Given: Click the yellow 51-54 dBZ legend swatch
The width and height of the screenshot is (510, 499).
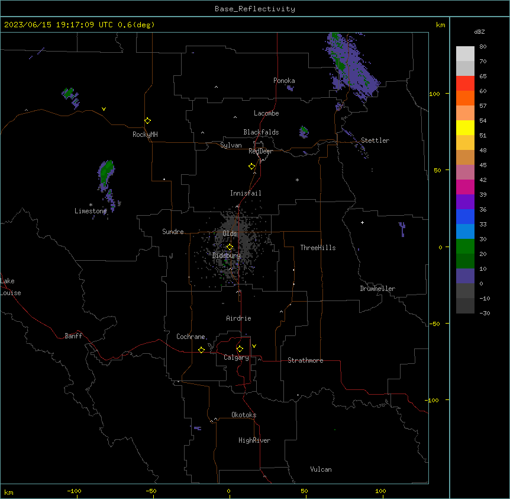Looking at the screenshot, I should pos(465,127).
